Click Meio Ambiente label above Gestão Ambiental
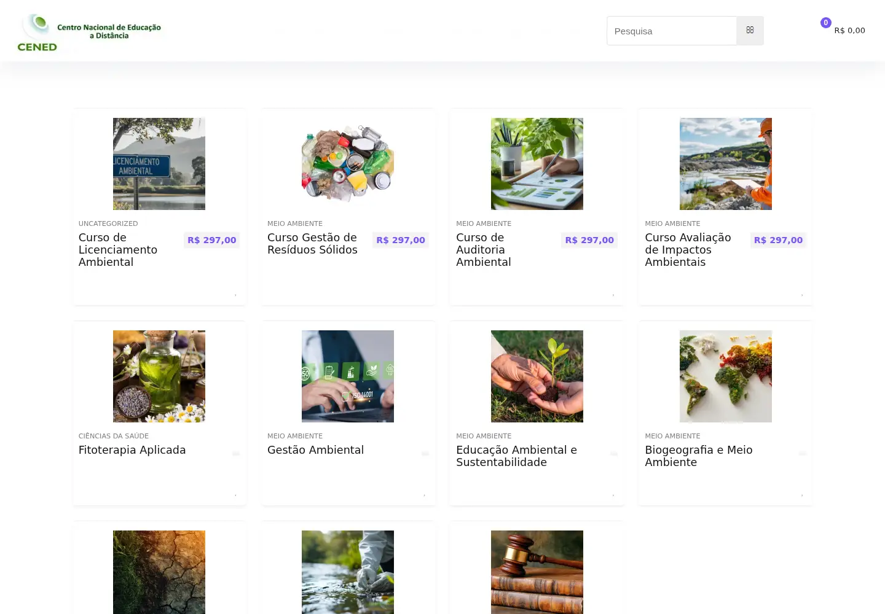The height and width of the screenshot is (614, 885). (x=295, y=436)
